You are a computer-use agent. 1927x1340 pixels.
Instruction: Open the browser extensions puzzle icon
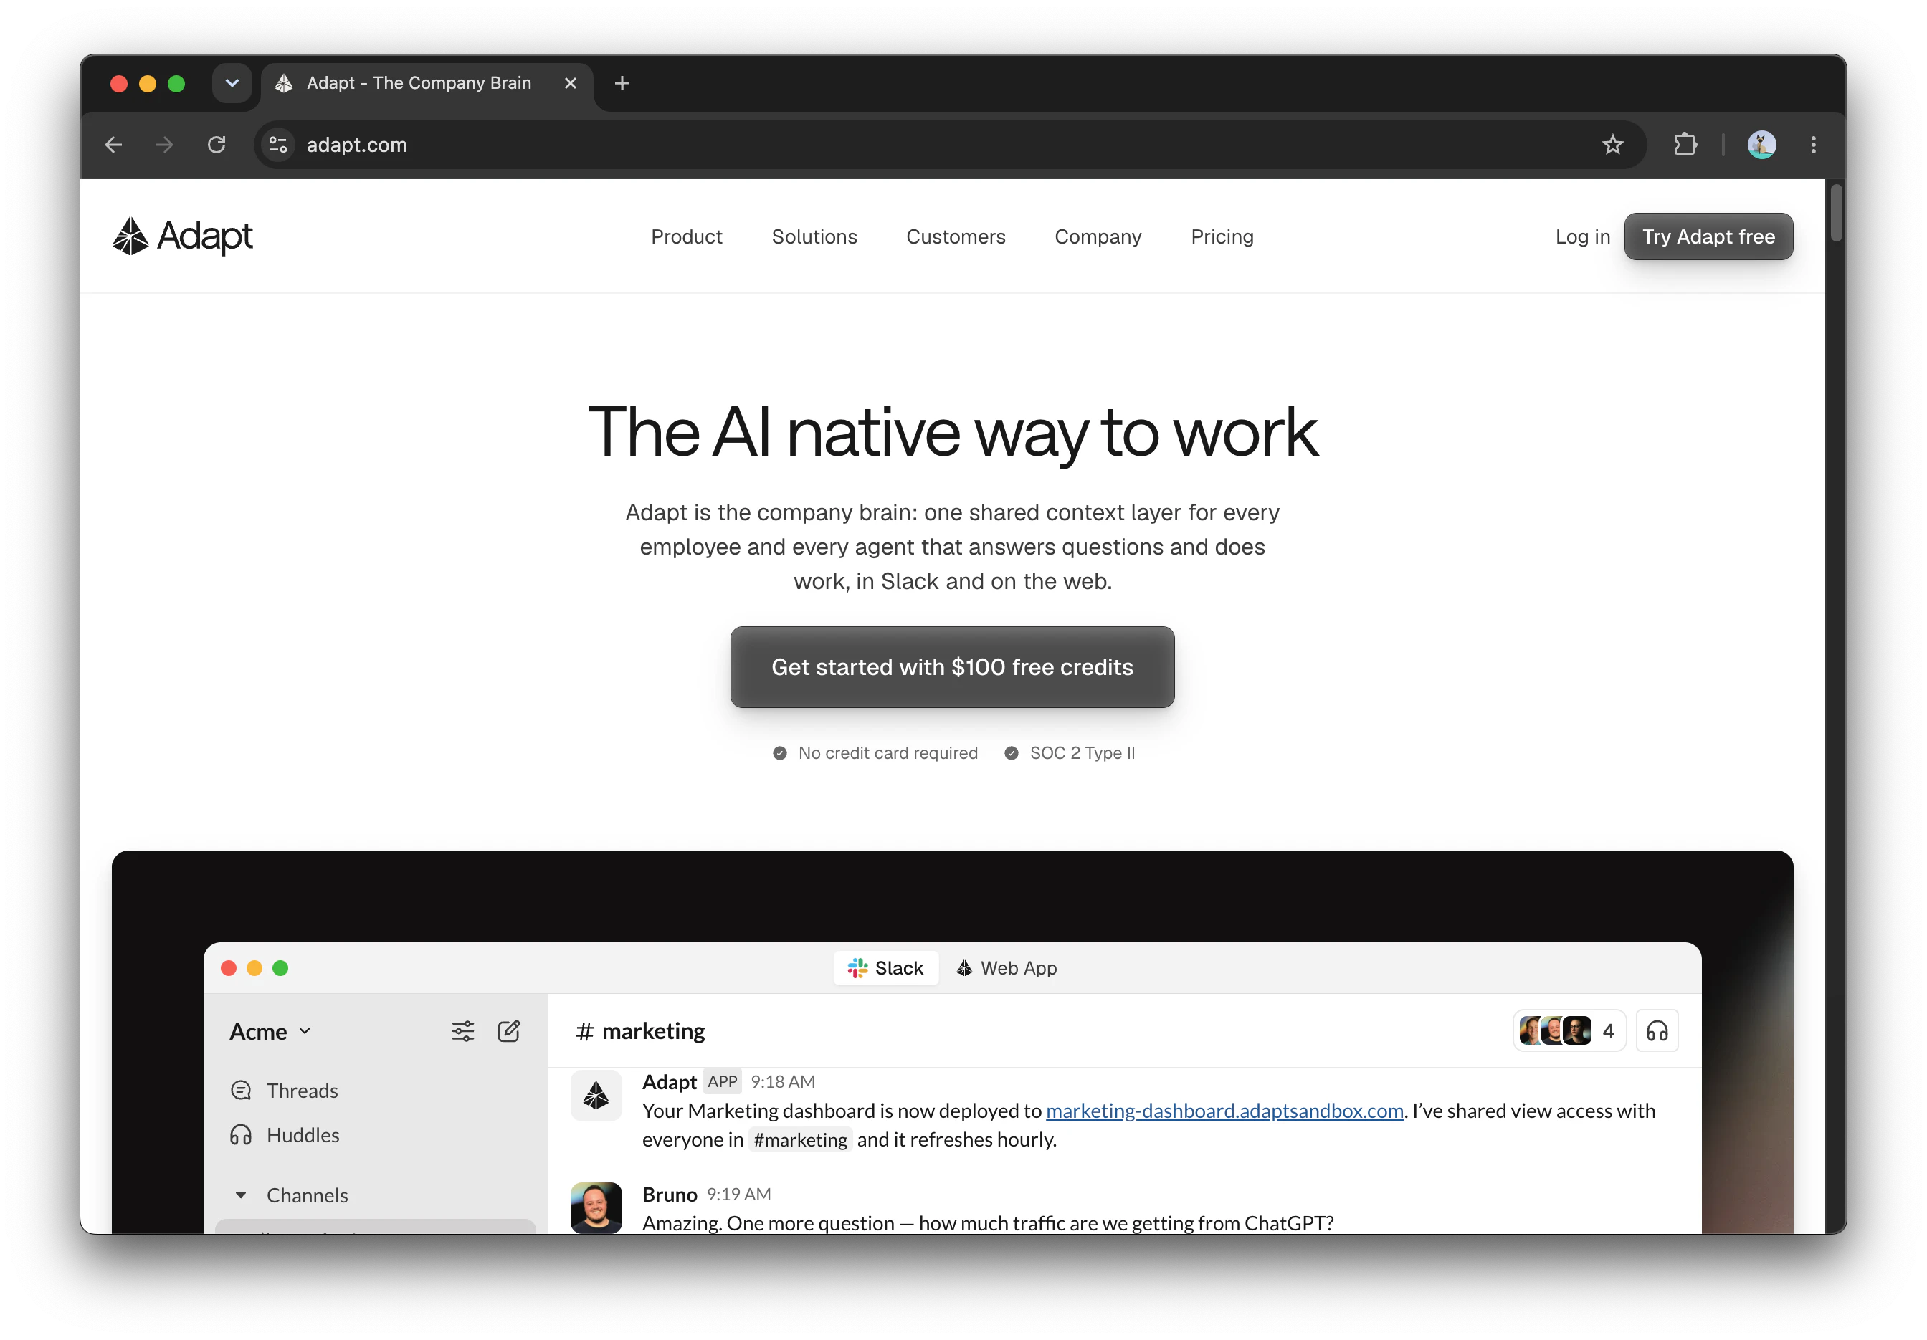pos(1685,145)
